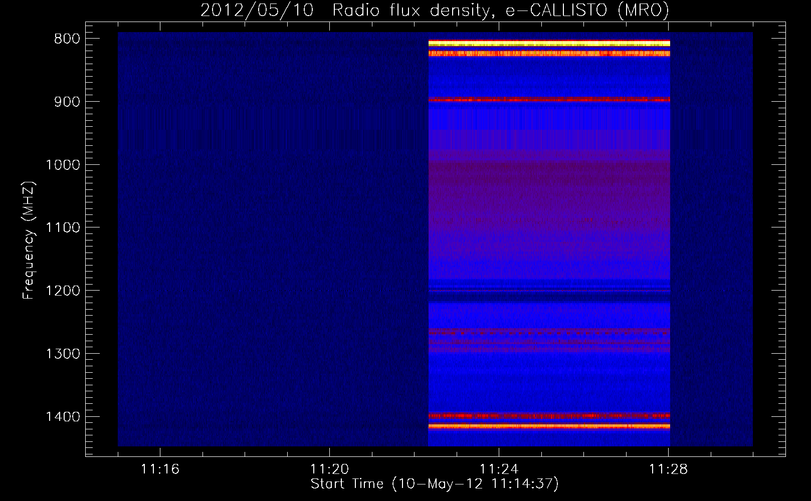Click the 900 frequency tick label
811x501 pixels.
point(66,102)
